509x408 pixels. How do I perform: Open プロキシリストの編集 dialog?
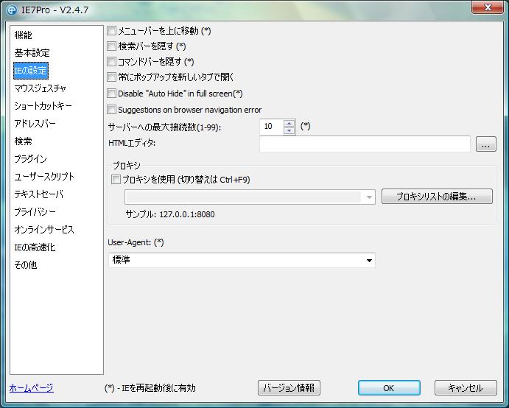(x=437, y=197)
